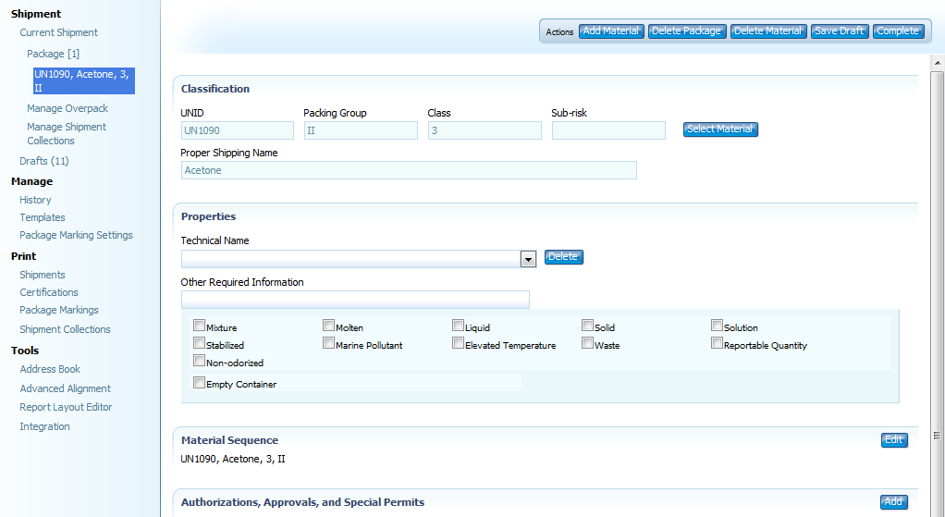Screen dimensions: 945x517
Task: Click the Delete Material button
Action: (x=768, y=31)
